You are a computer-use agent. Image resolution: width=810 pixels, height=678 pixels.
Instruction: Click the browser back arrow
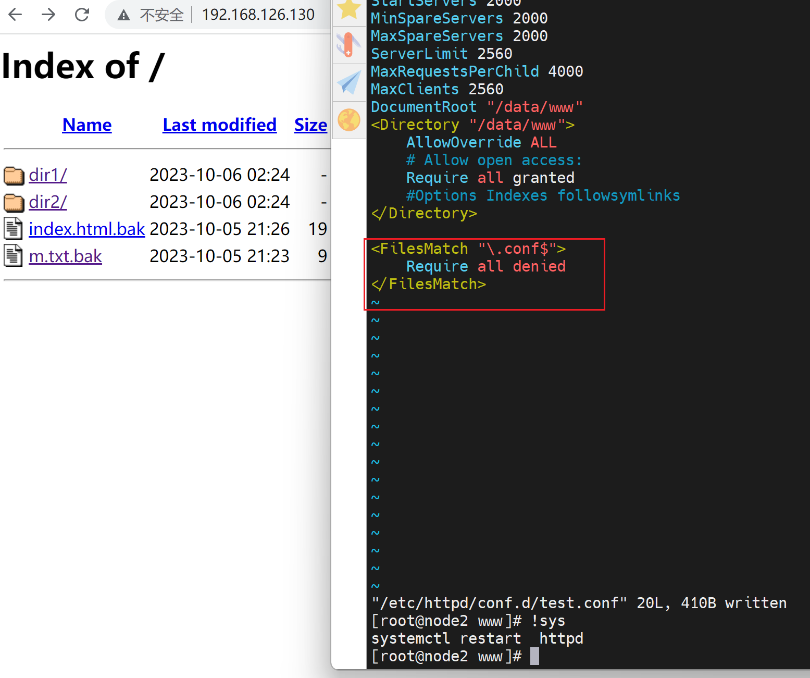point(15,15)
